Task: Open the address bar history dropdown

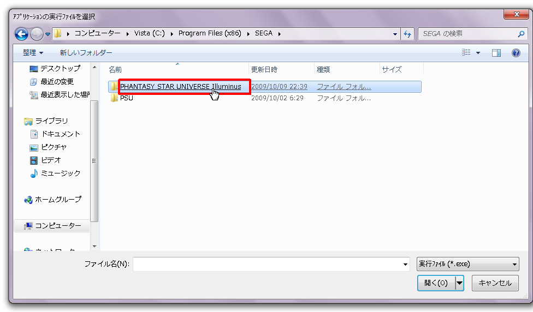Action: [395, 34]
